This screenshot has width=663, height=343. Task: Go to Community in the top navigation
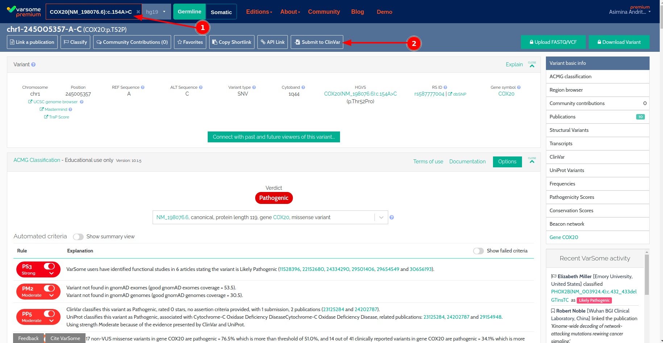324,12
